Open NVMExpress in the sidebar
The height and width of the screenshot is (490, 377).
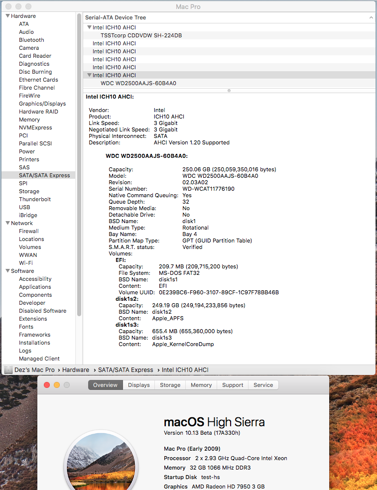pos(35,127)
